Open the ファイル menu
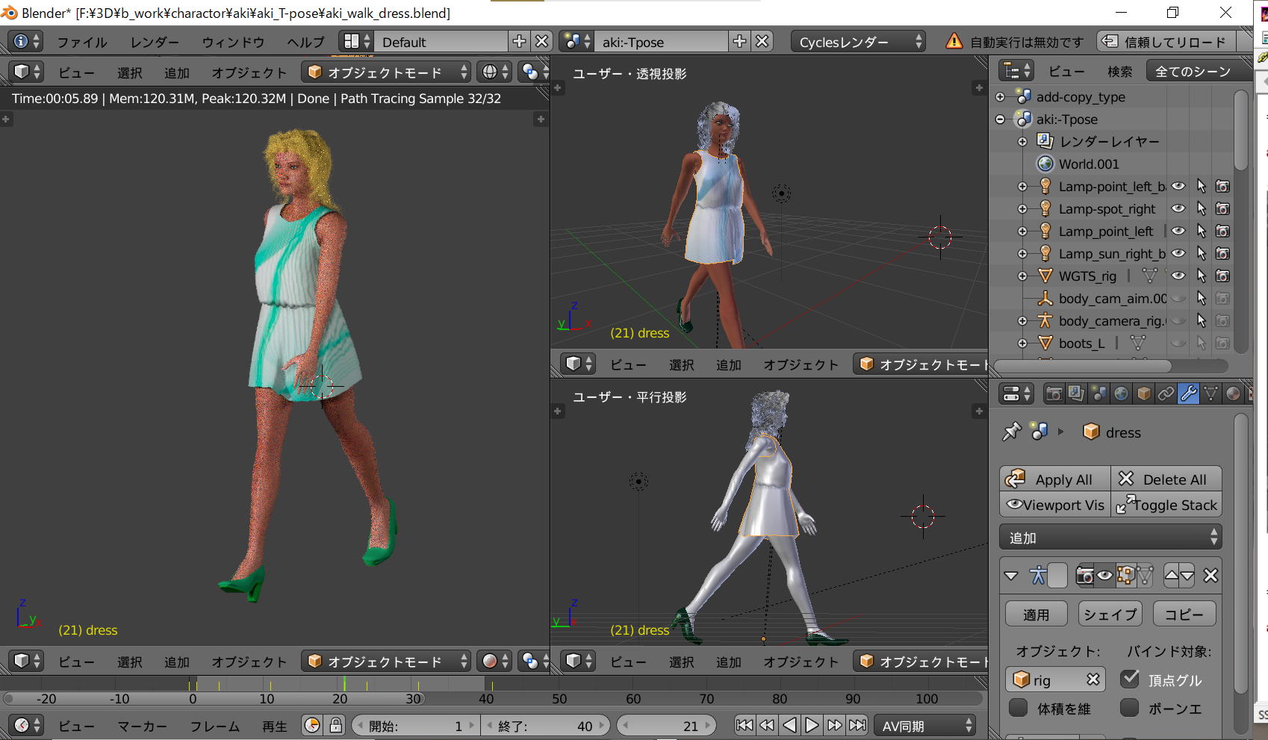 tap(82, 42)
